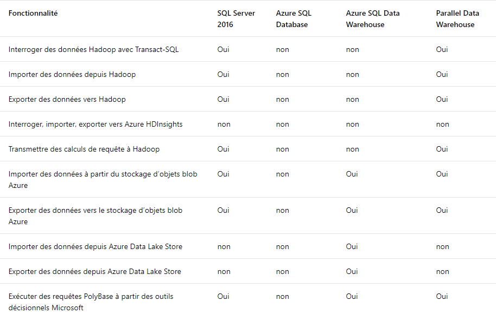496x320 pixels.
Task: Select row text Exécuter des requêtes PolyBase
Action: click(91, 302)
